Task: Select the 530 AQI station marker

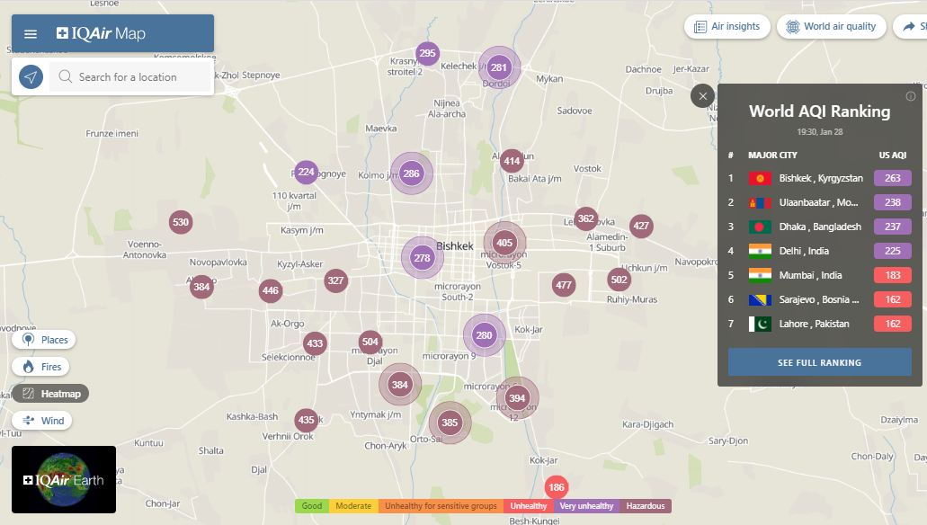Action: click(181, 222)
